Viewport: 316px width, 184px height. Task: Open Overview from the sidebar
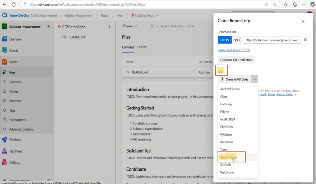[x=15, y=39]
